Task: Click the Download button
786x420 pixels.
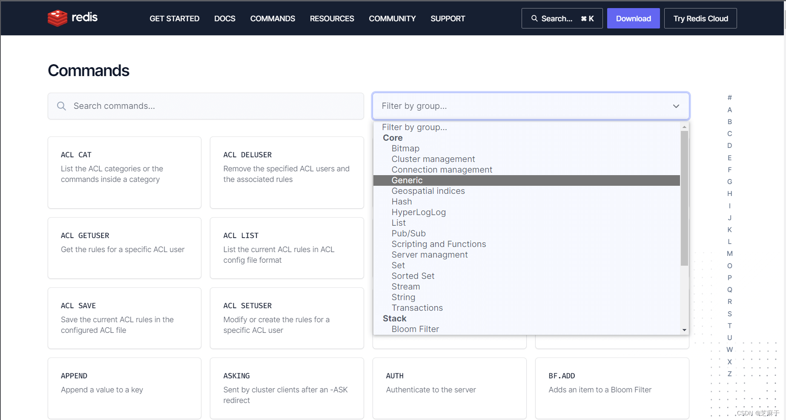Action: [634, 18]
